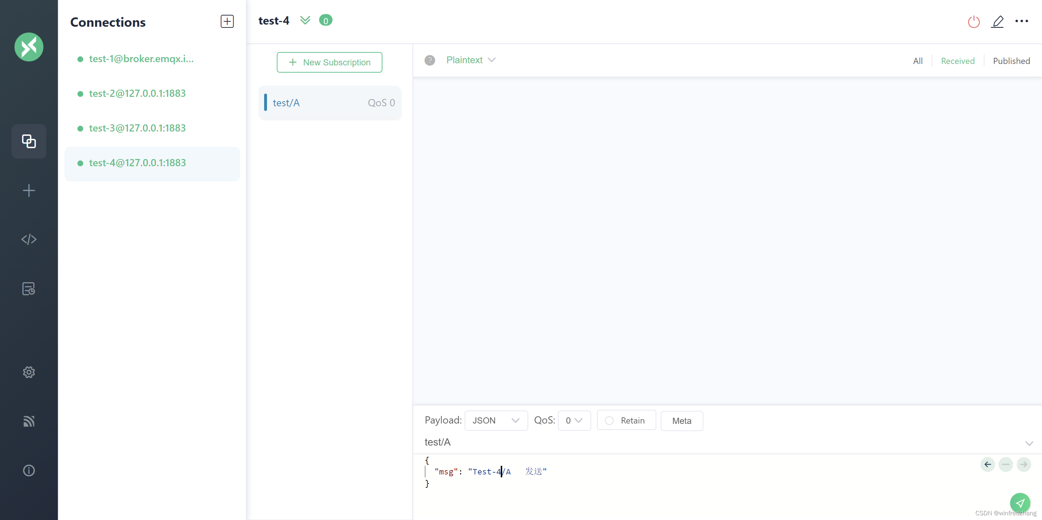Click the test/A topic input field
Viewport: 1042px width, 520px height.
720,442
